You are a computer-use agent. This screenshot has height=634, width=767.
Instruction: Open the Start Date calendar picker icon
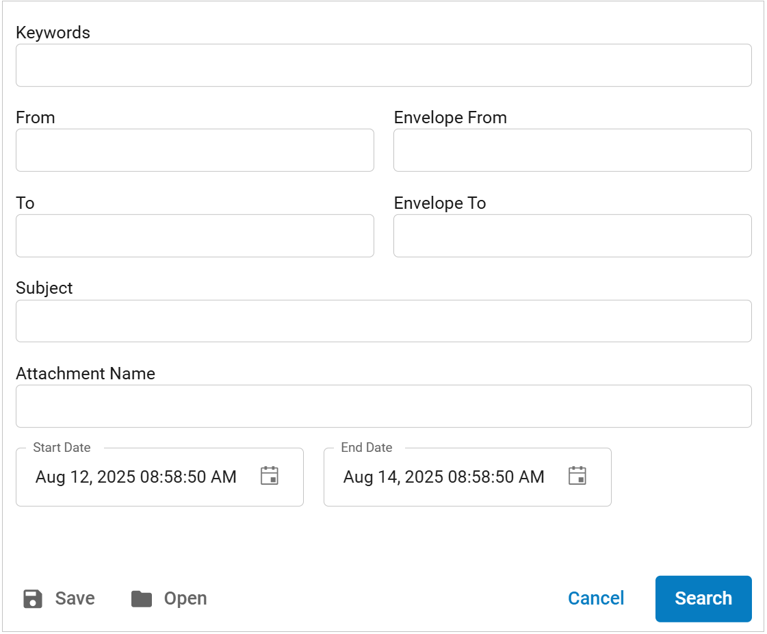tap(269, 476)
